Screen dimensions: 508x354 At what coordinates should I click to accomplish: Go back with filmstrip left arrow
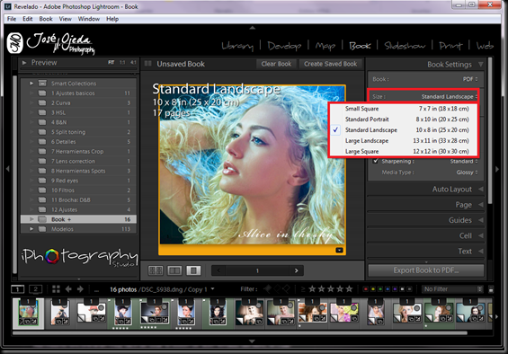tap(68, 289)
